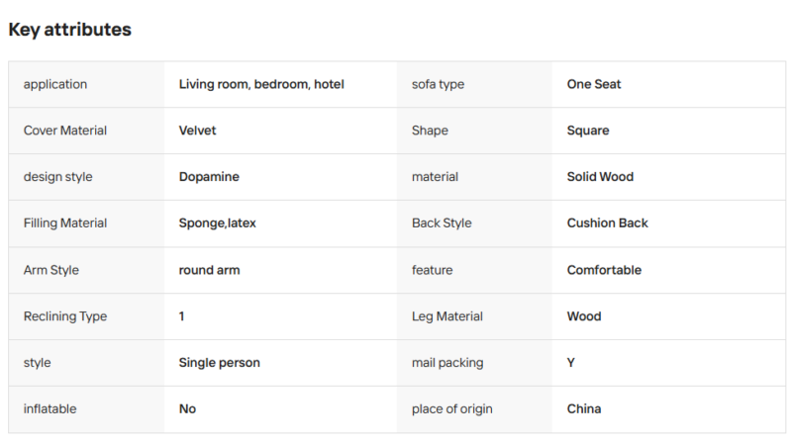Viewport: 792px width, 444px height.
Task: Click the sofa type label
Action: coord(438,84)
